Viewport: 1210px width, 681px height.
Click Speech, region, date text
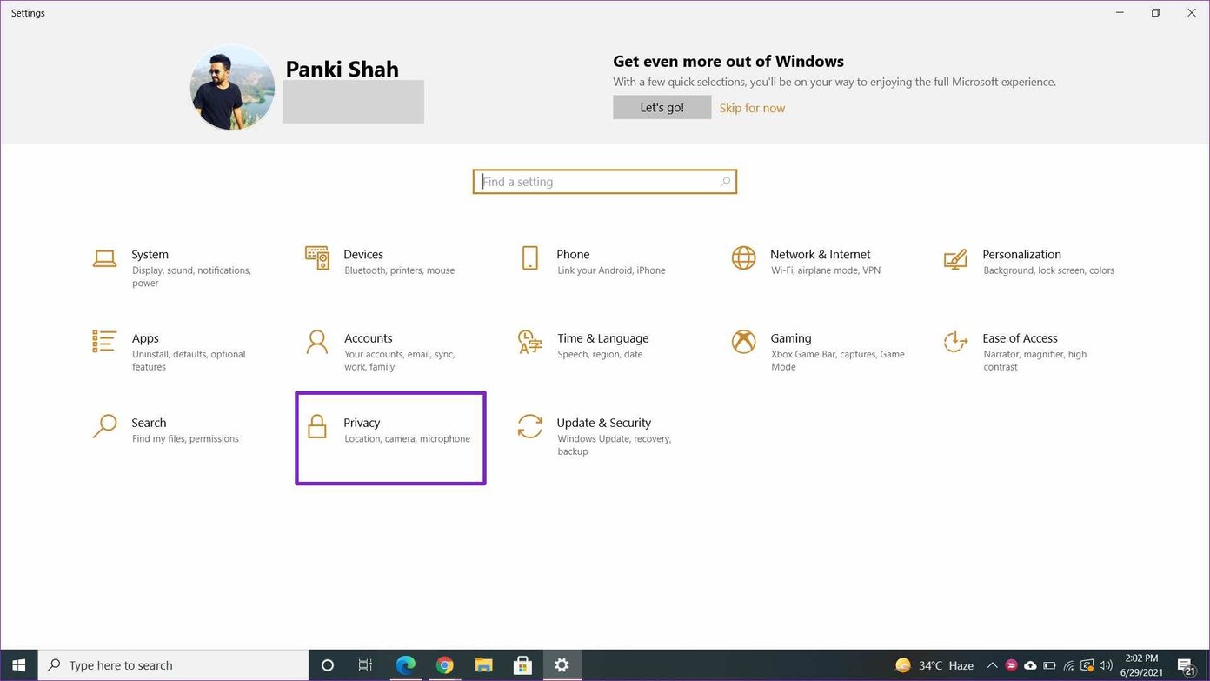click(600, 354)
